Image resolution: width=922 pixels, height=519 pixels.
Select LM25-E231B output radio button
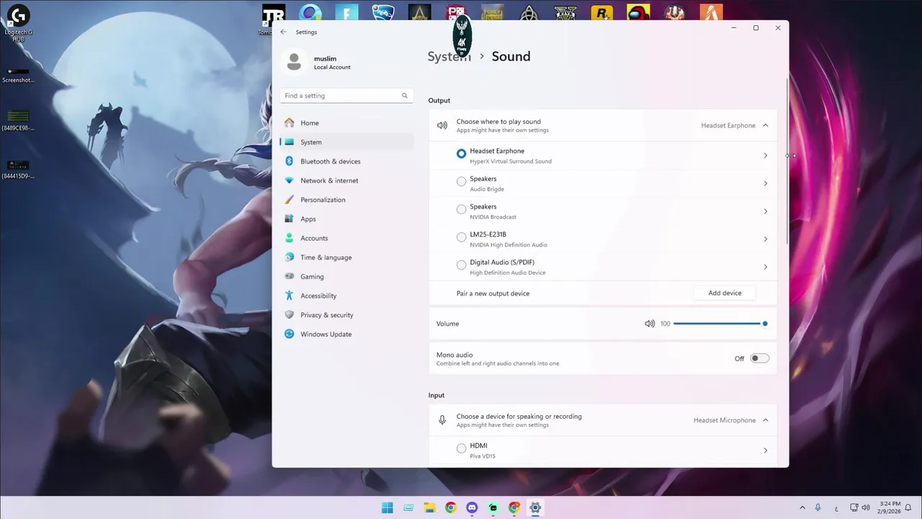(x=461, y=237)
